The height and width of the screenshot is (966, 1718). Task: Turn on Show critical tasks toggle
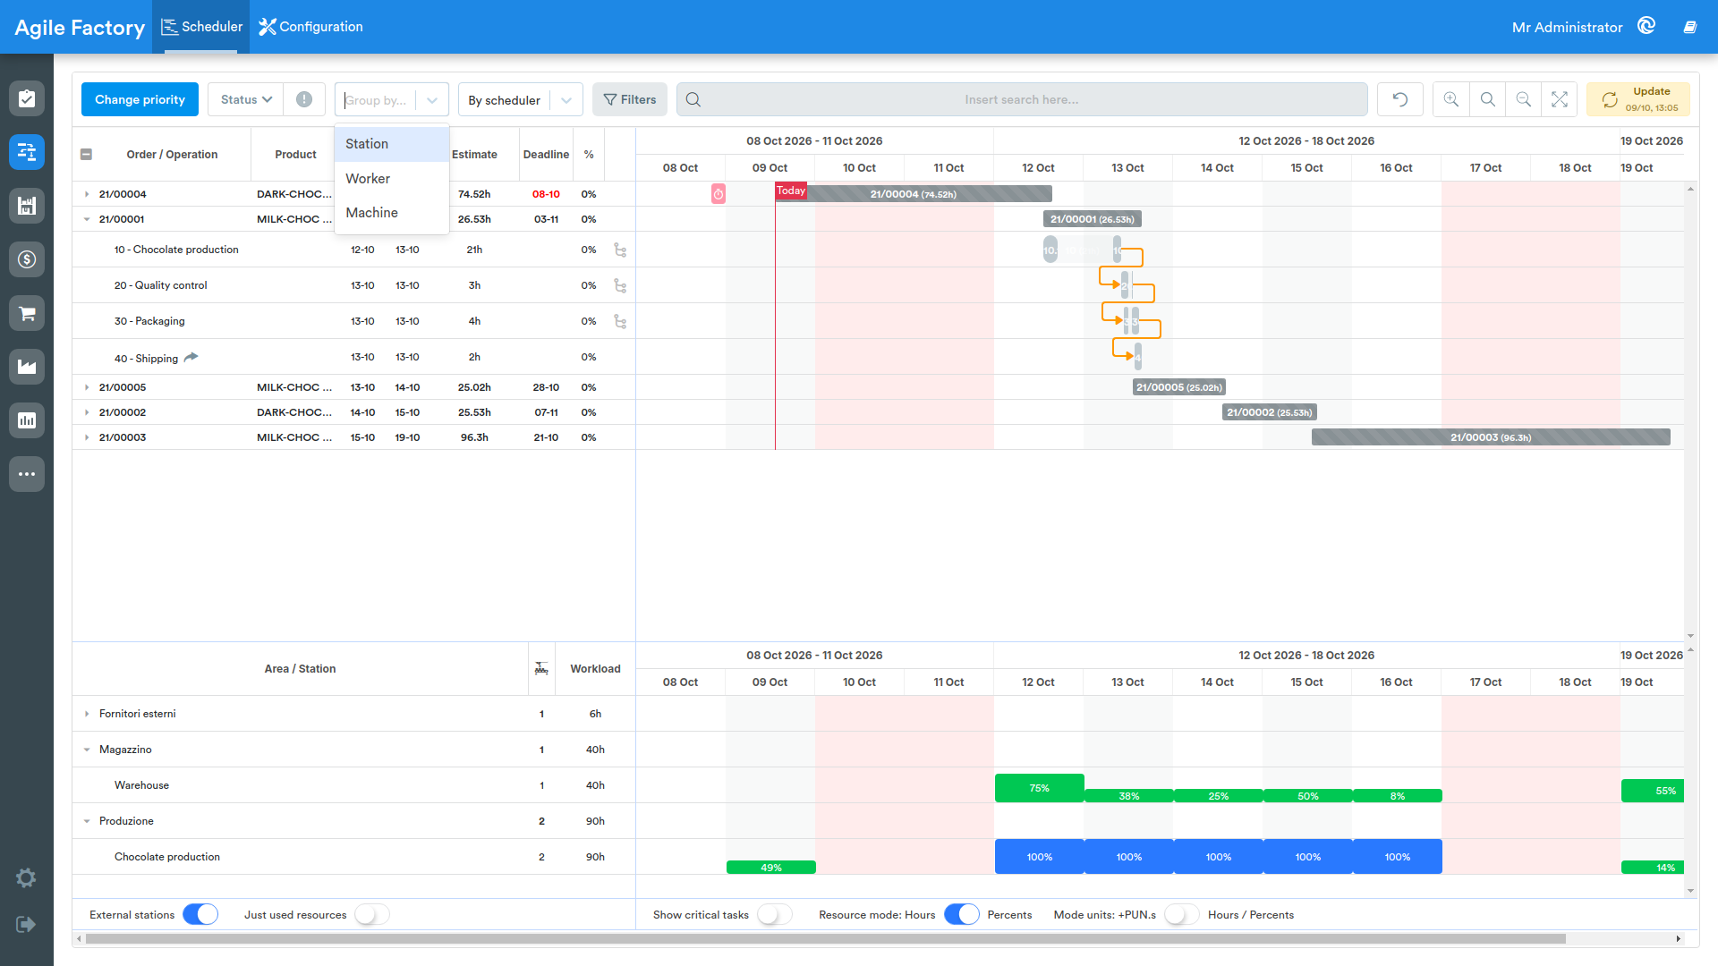click(x=775, y=914)
